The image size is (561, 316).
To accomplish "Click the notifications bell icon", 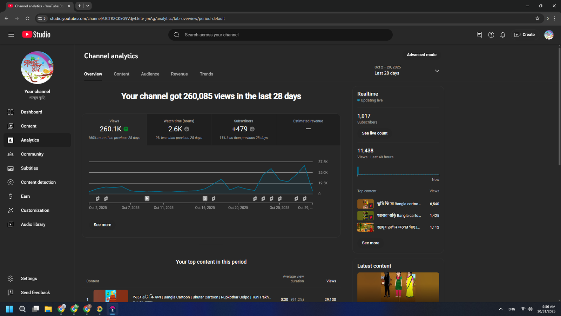I will pos(503,35).
